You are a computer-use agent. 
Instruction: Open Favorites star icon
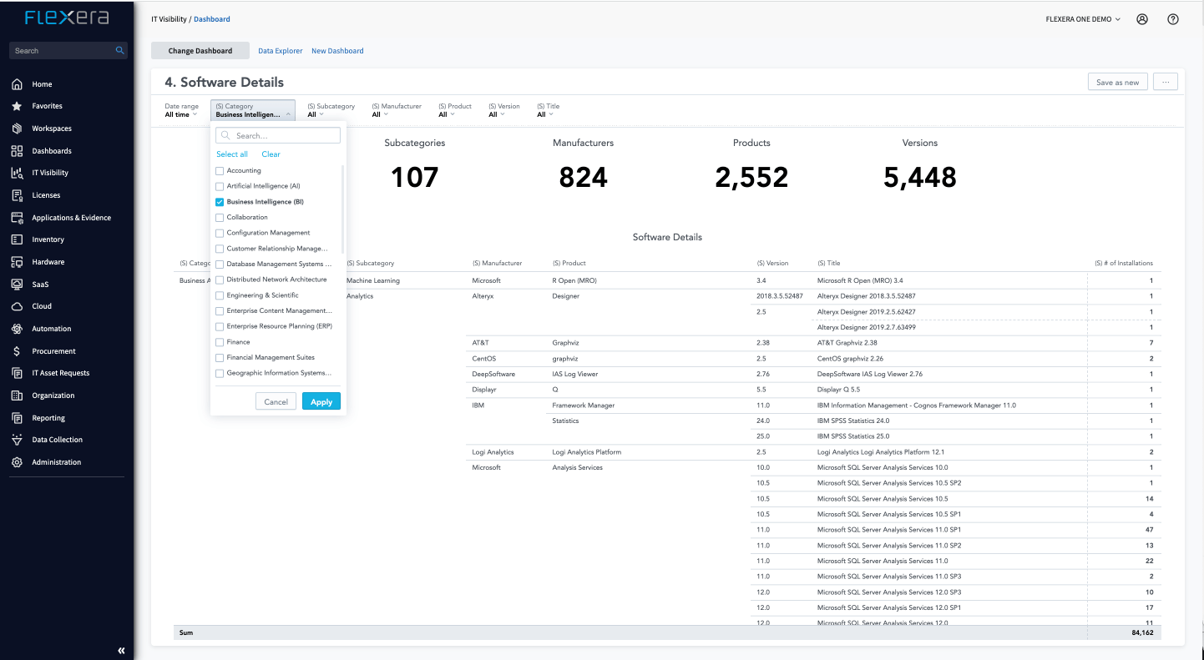pyautogui.click(x=17, y=106)
